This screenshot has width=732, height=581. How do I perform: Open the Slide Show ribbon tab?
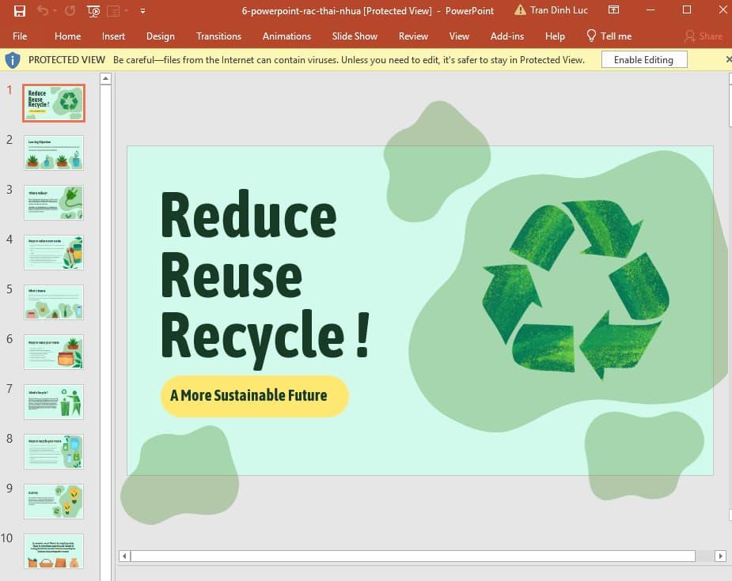pyautogui.click(x=355, y=36)
